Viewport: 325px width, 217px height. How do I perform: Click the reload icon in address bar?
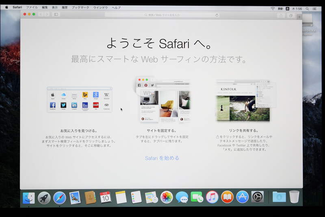[217, 15]
